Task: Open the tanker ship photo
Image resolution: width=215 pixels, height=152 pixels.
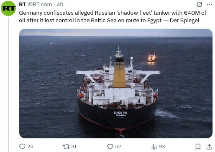Action: 116,84
